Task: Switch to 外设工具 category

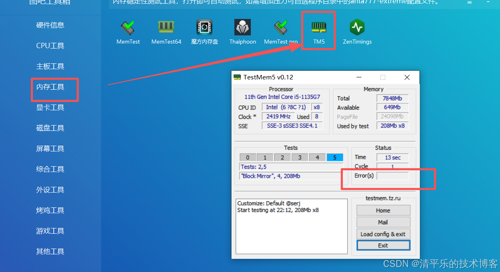Action: [x=50, y=190]
